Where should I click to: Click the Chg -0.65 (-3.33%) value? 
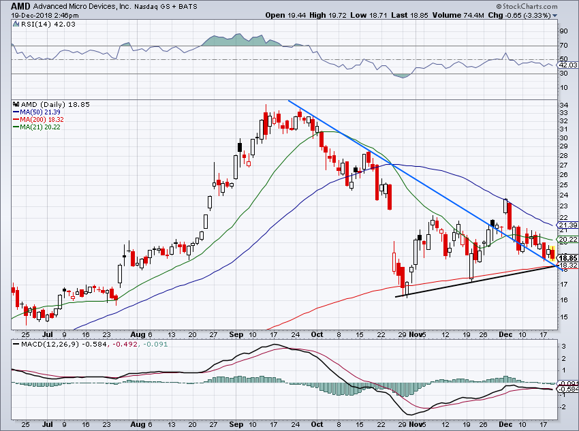519,15
